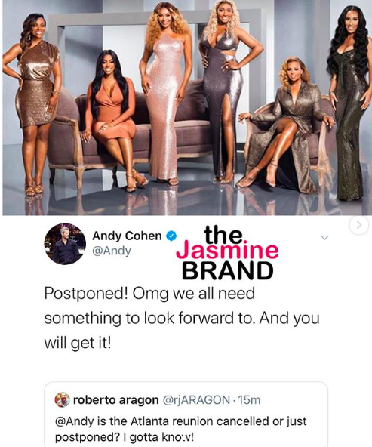Tap the woman in dark sequined jumpsuit
Viewport: 372px width, 447px height.
point(351,103)
